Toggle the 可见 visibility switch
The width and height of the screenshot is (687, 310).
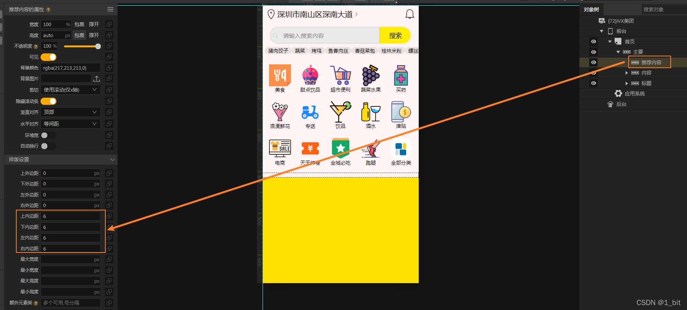coord(49,57)
